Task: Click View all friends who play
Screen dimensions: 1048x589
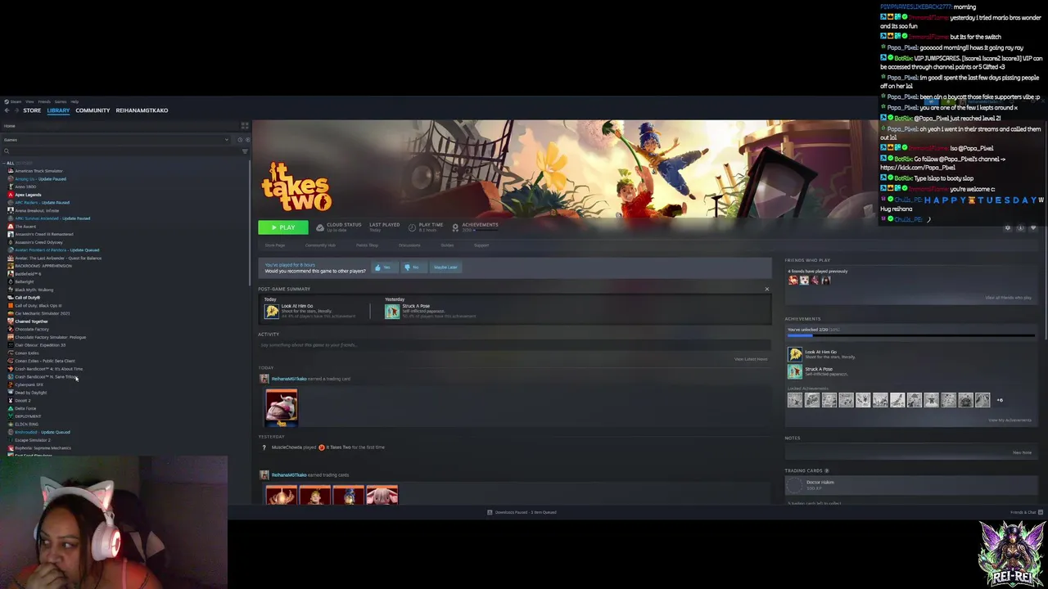Action: [1009, 298]
